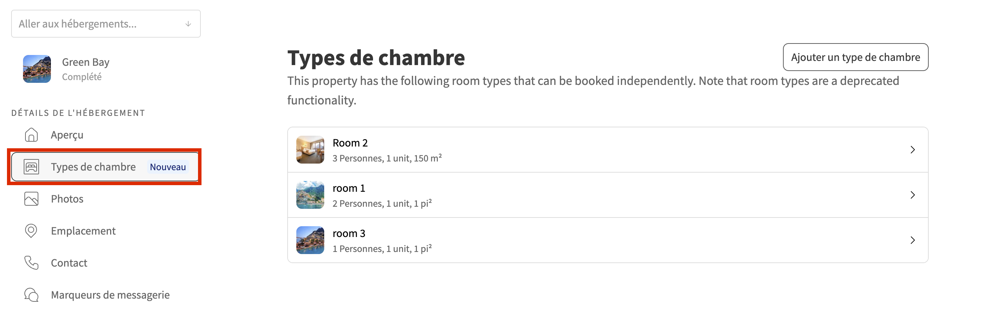Open the Emplacement menu entry
This screenshot has width=1004, height=316.
coord(83,231)
